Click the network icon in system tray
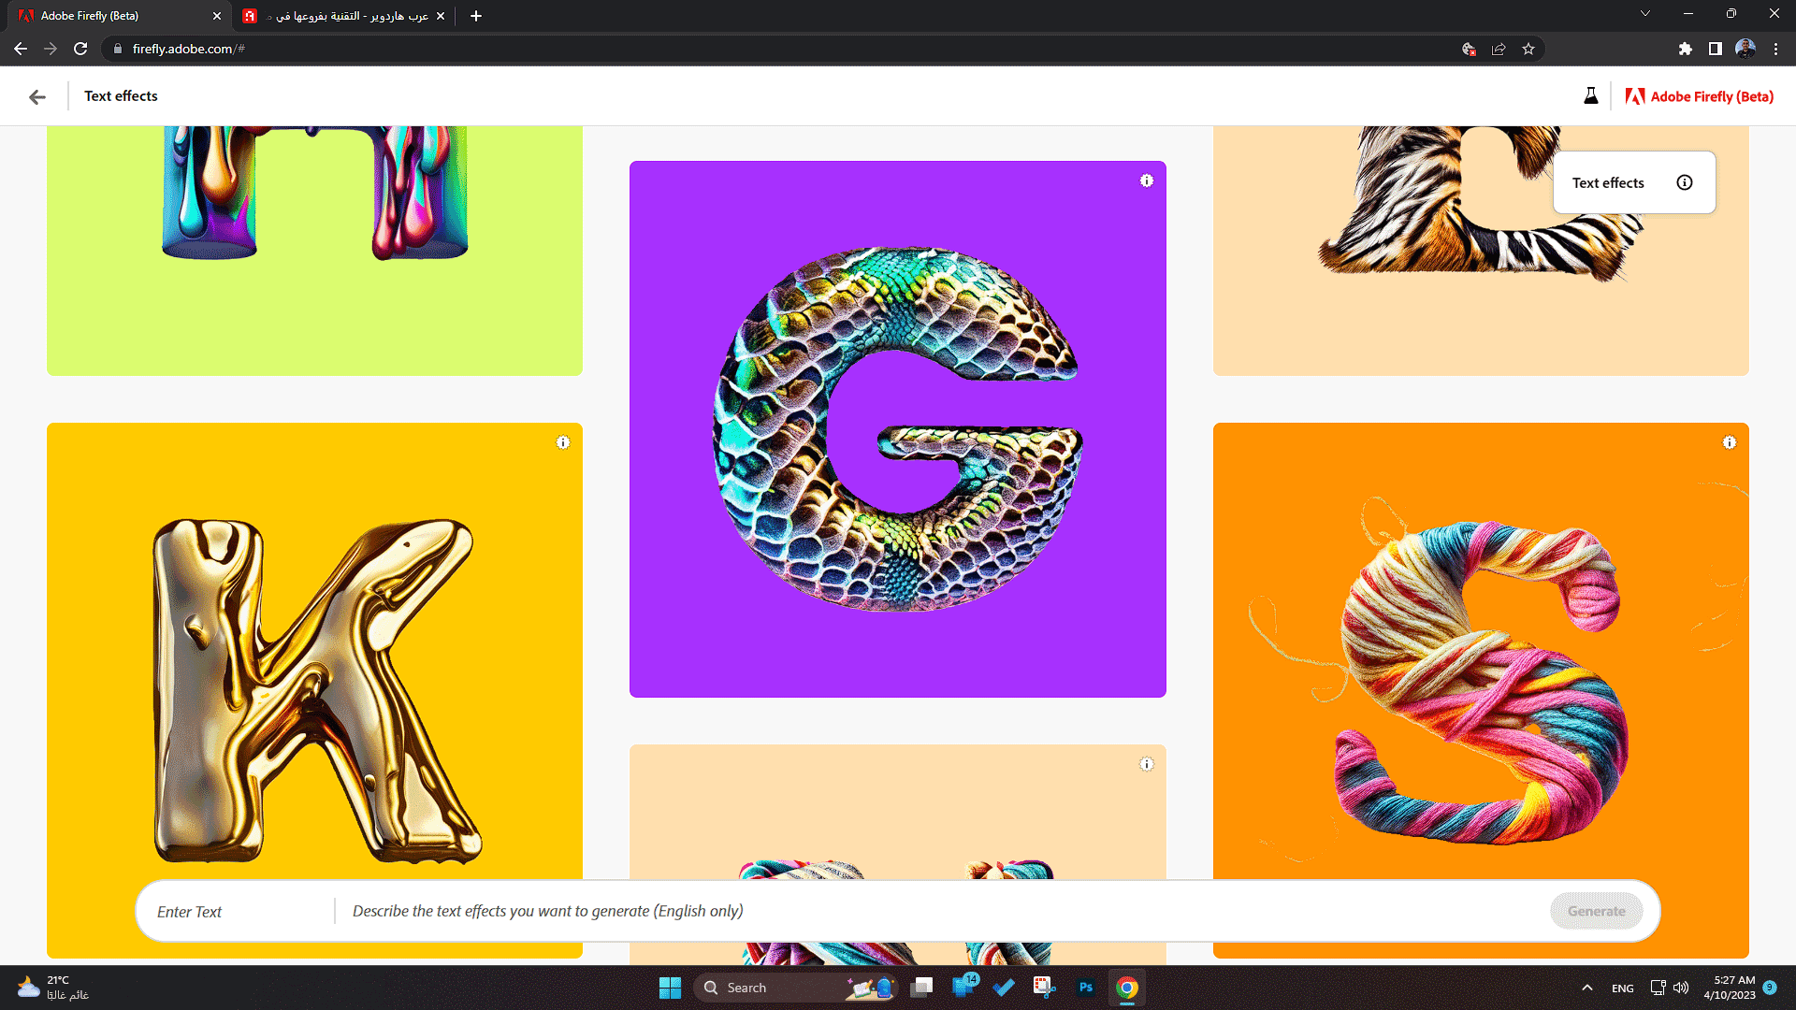The height and width of the screenshot is (1010, 1796). [x=1658, y=988]
